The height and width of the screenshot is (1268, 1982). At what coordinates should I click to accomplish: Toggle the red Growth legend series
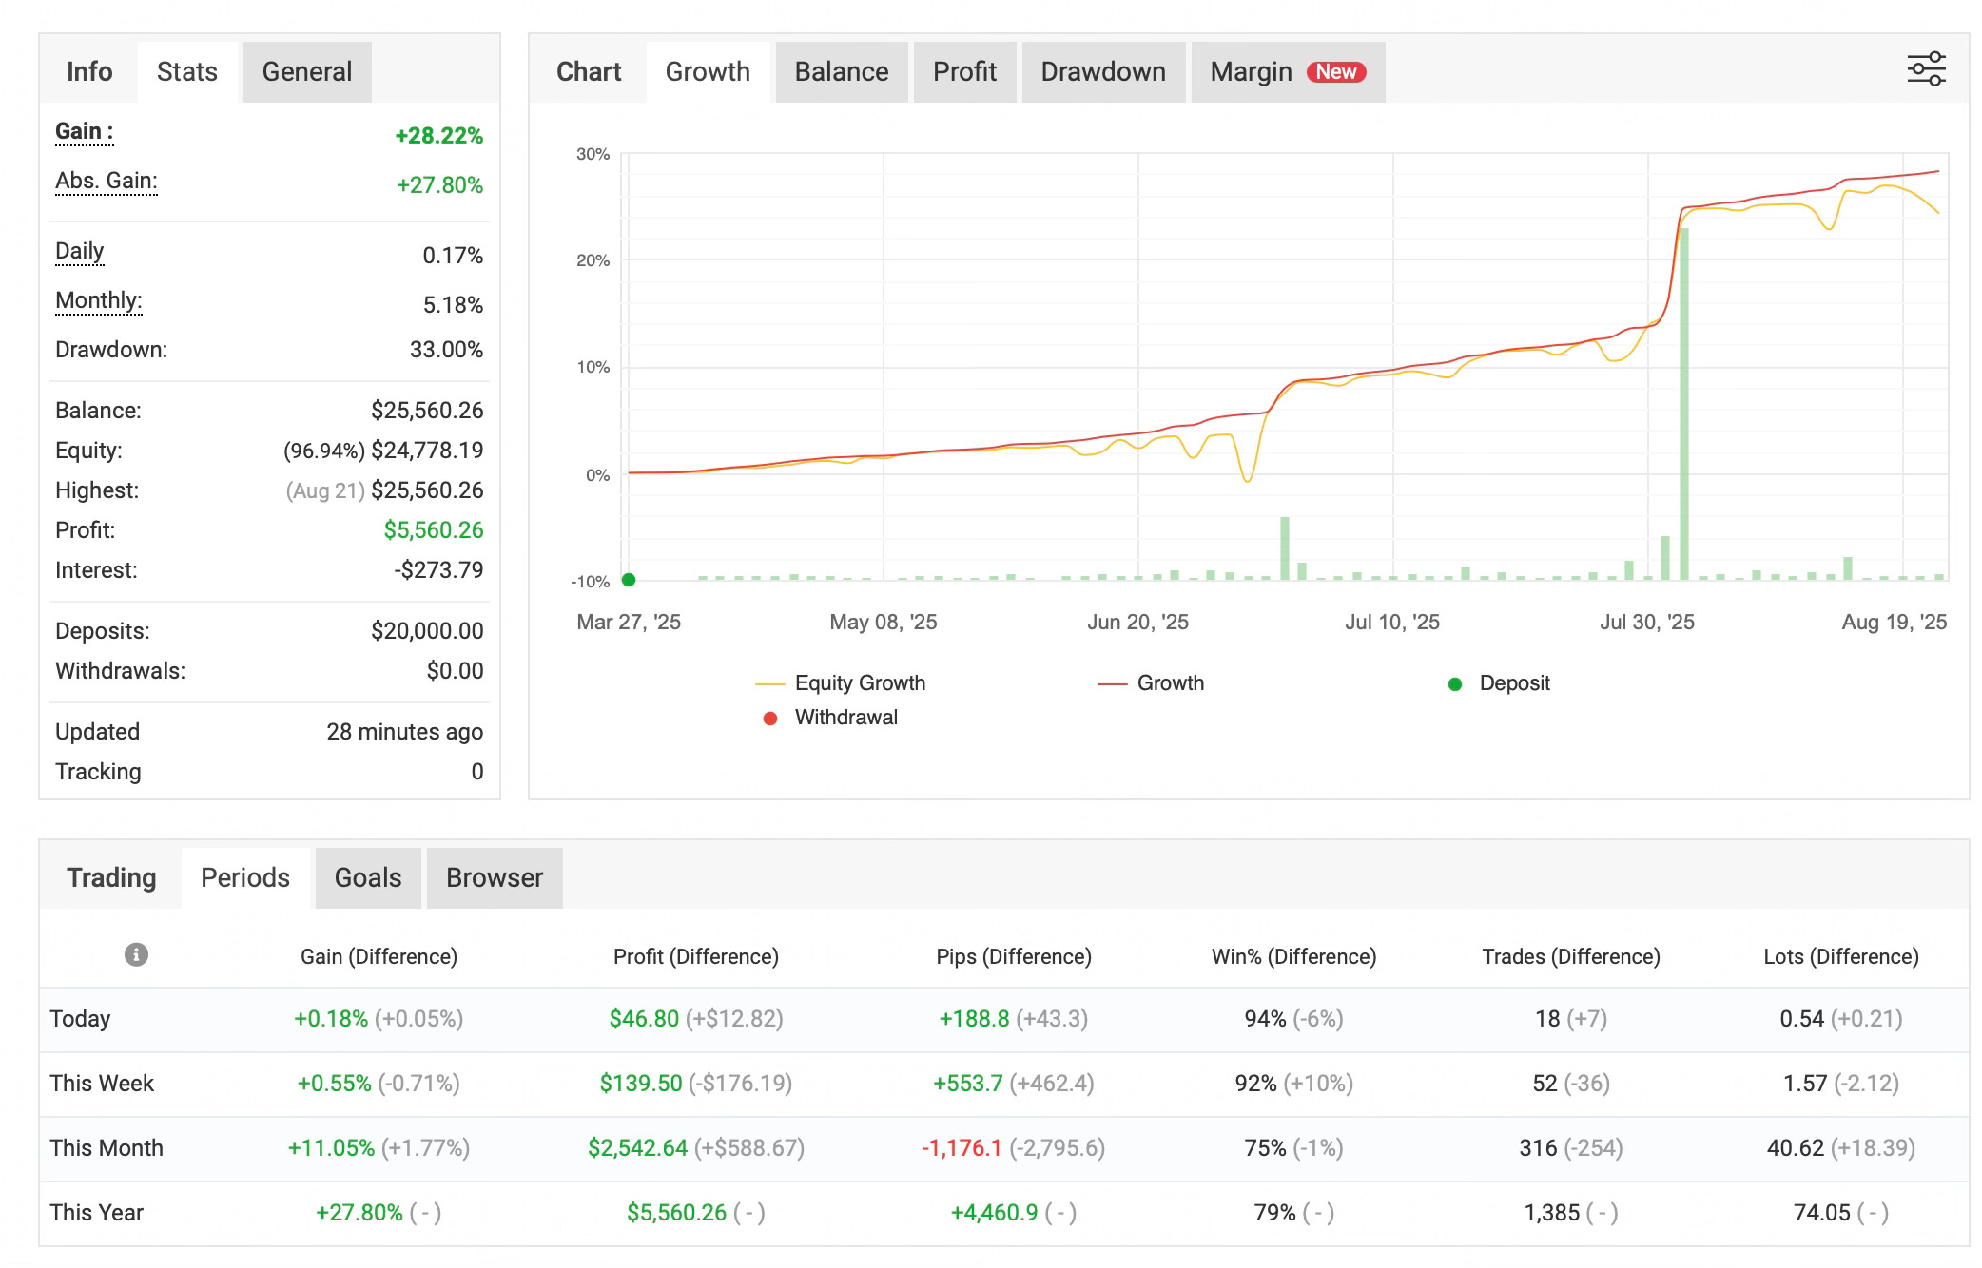coord(1169,682)
